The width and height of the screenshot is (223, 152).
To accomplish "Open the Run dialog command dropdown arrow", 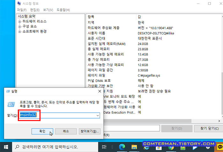I will 97,115.
